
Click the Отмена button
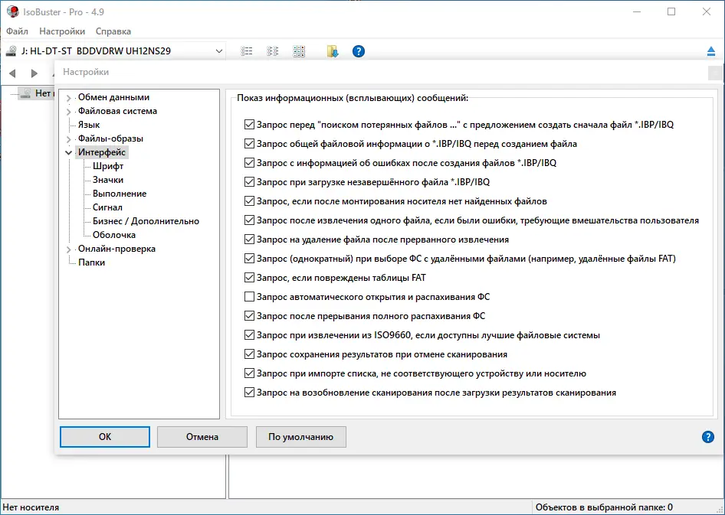coord(202,437)
